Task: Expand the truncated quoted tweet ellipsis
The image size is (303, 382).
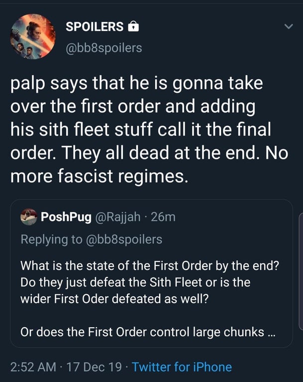Action: pos(270,333)
